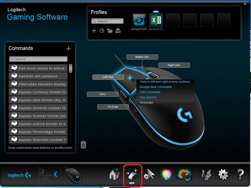Open Arx Control wolf-head icon

click(206, 175)
